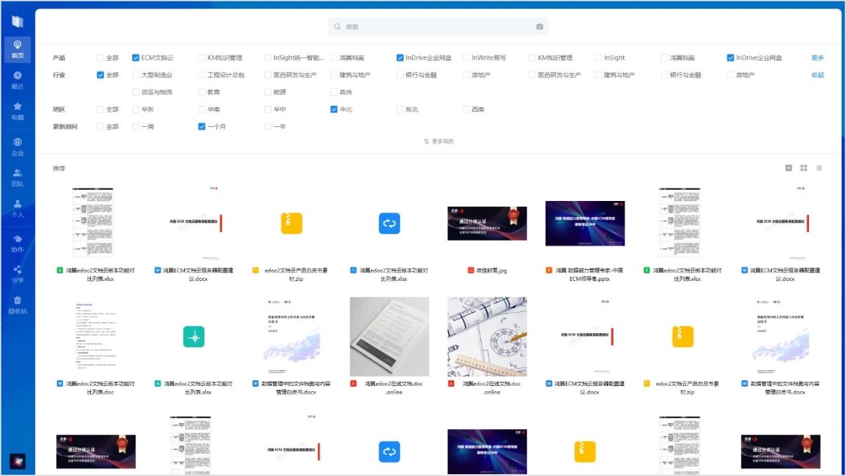The height and width of the screenshot is (476, 846).
Task: Check the 工程设计总包 checkbox
Action: click(202, 75)
